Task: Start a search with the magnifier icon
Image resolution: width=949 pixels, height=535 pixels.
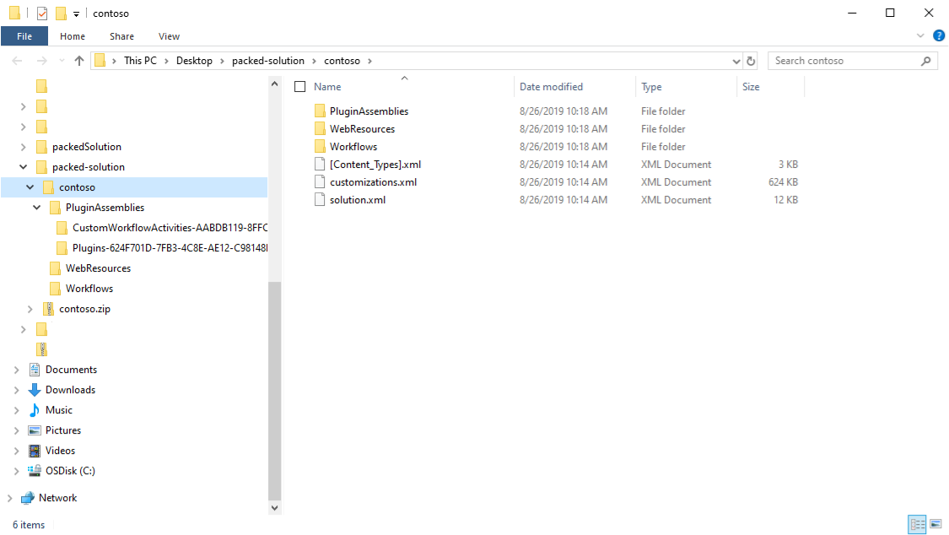Action: pos(926,60)
